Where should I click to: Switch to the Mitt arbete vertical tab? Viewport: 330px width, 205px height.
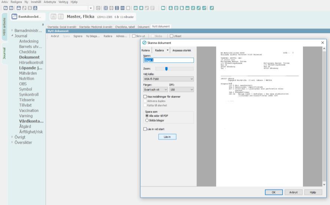[x=4, y=27]
